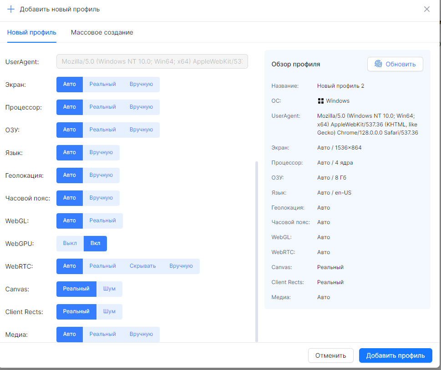The image size is (441, 370).
Task: Choose 'Реальный' for WebGL
Action: pyautogui.click(x=102, y=220)
